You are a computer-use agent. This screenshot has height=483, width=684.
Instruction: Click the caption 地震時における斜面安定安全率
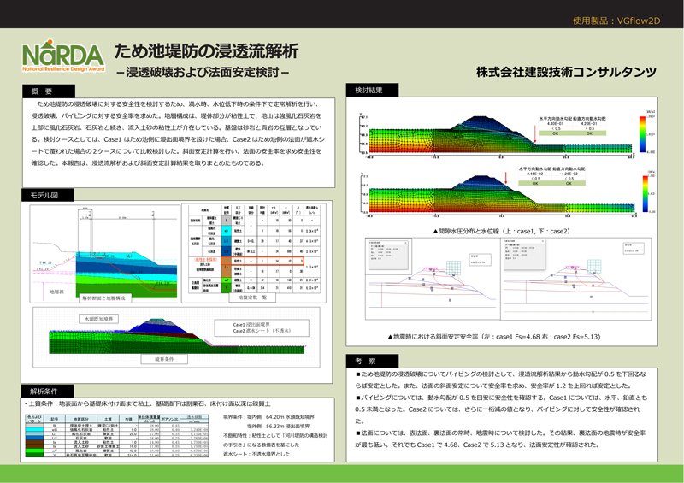pyautogui.click(x=494, y=337)
